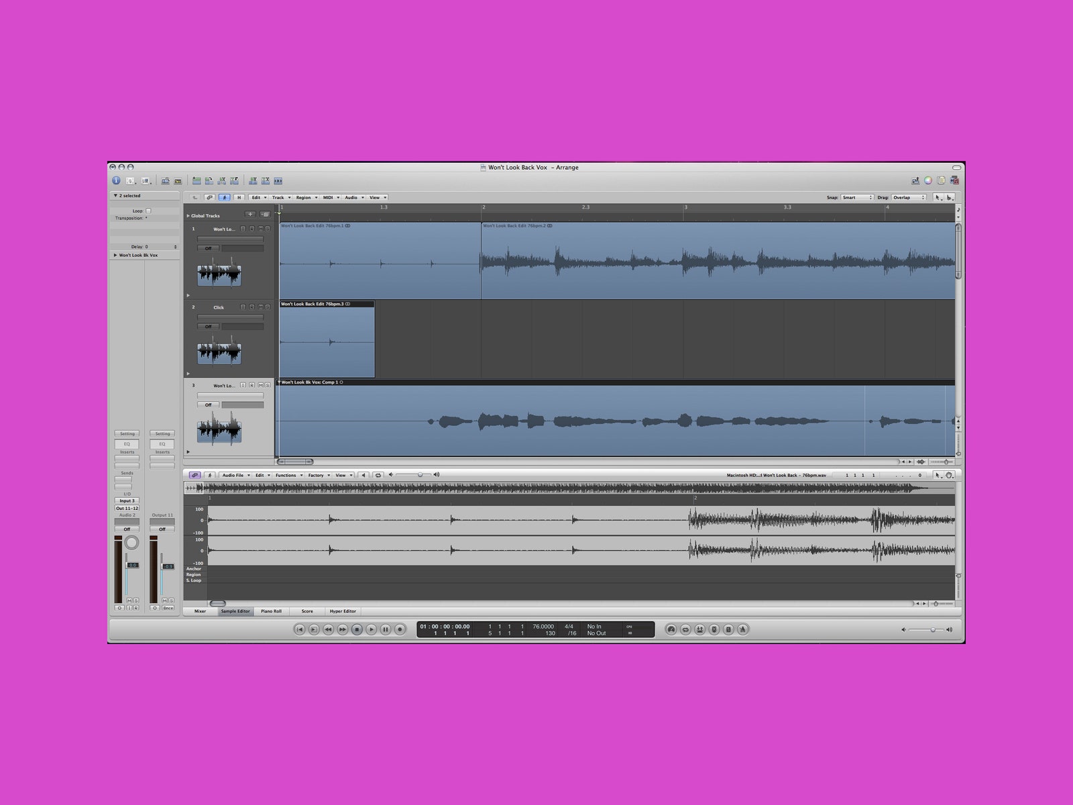Click the Bnce button on the output strip

168,608
